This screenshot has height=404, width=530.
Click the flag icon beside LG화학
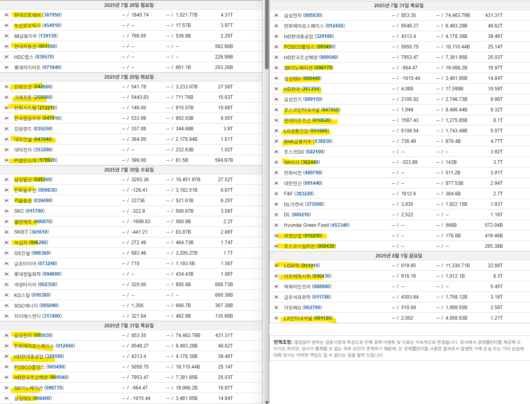(x=276, y=266)
